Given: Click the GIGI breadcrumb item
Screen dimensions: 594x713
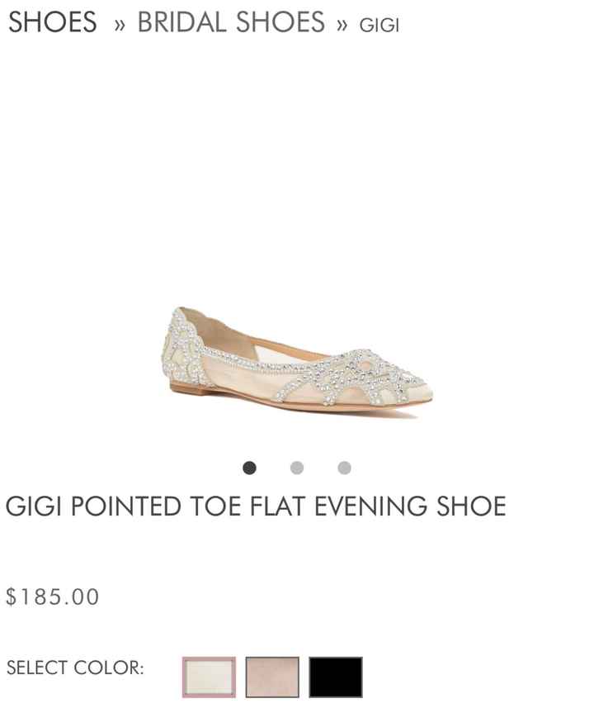Looking at the screenshot, I should [379, 25].
